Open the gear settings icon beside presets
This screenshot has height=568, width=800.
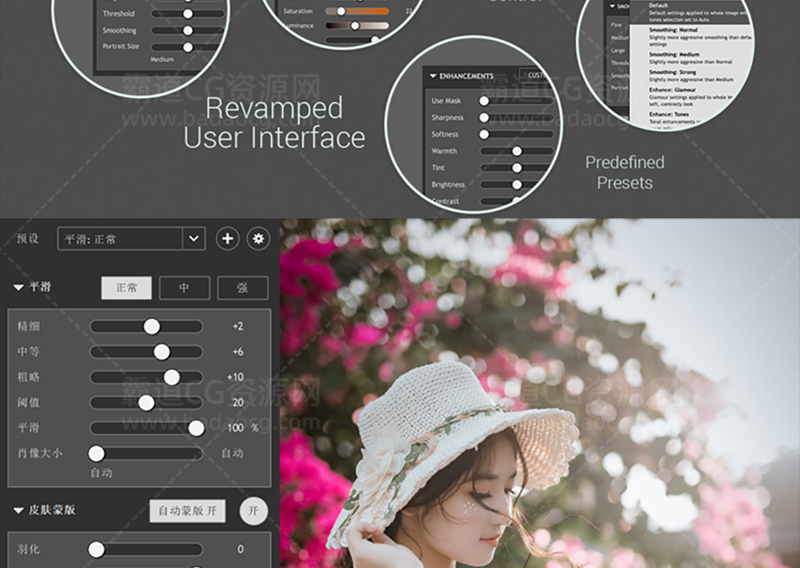(259, 238)
